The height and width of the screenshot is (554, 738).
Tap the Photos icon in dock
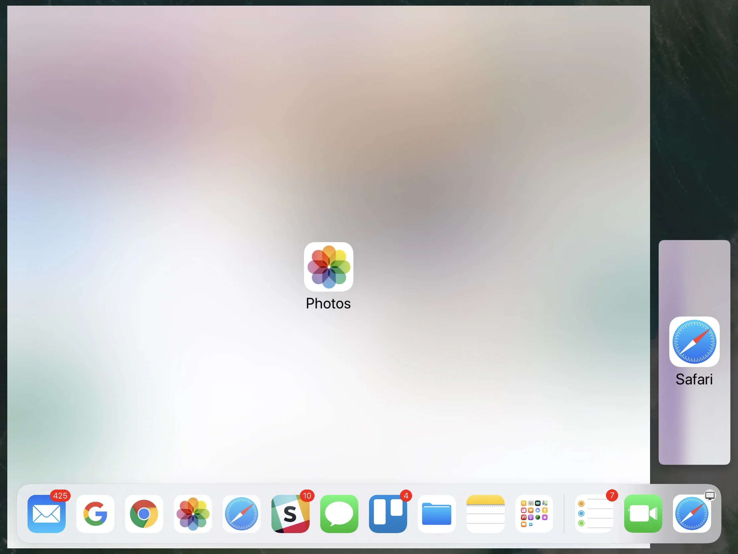tap(193, 513)
